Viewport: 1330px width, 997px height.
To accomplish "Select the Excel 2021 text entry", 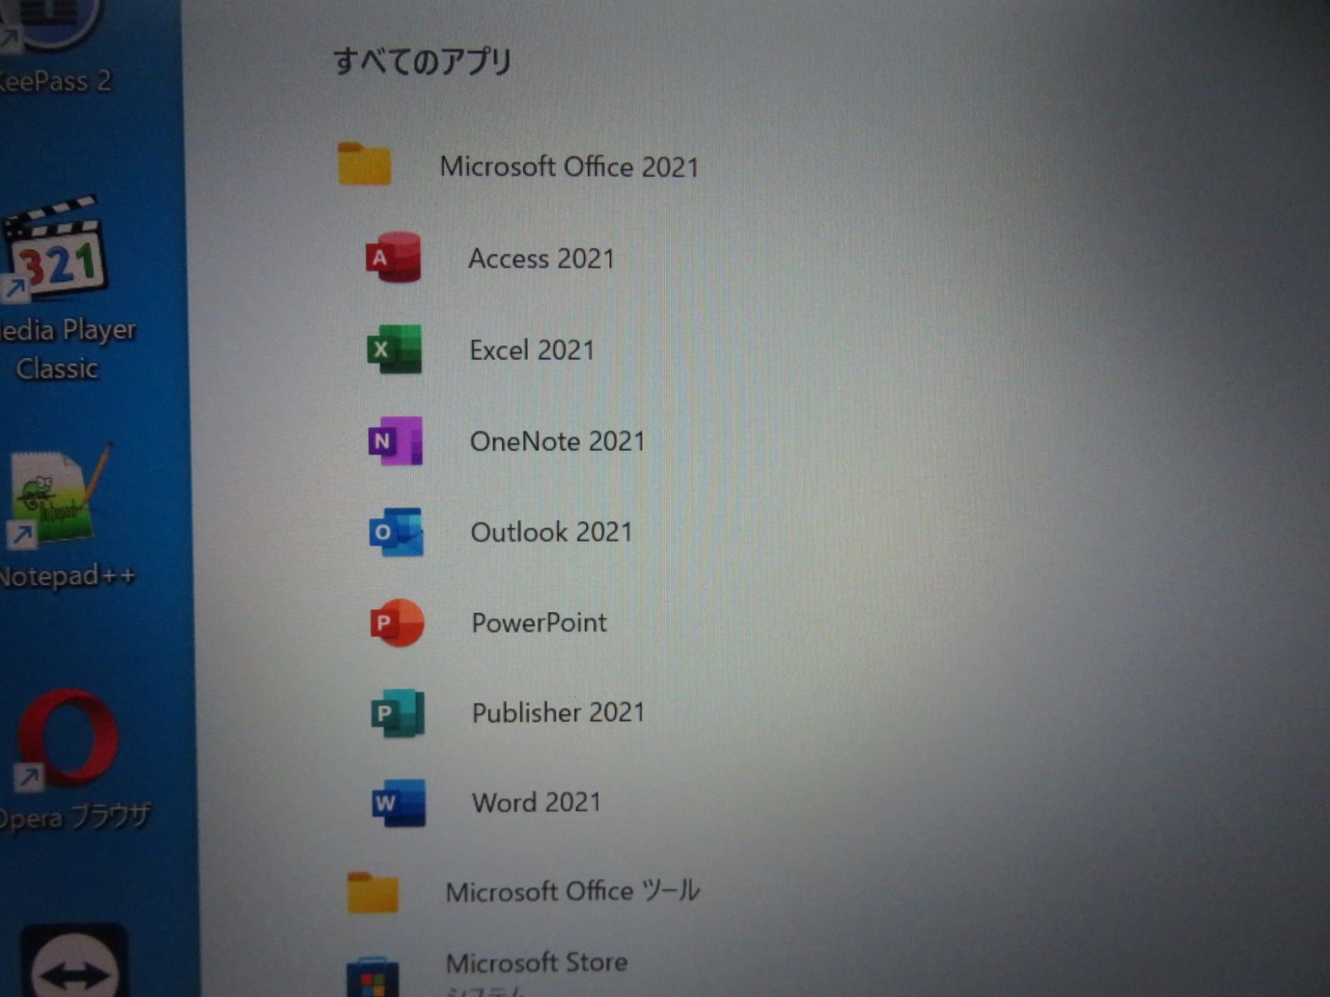I will (532, 350).
